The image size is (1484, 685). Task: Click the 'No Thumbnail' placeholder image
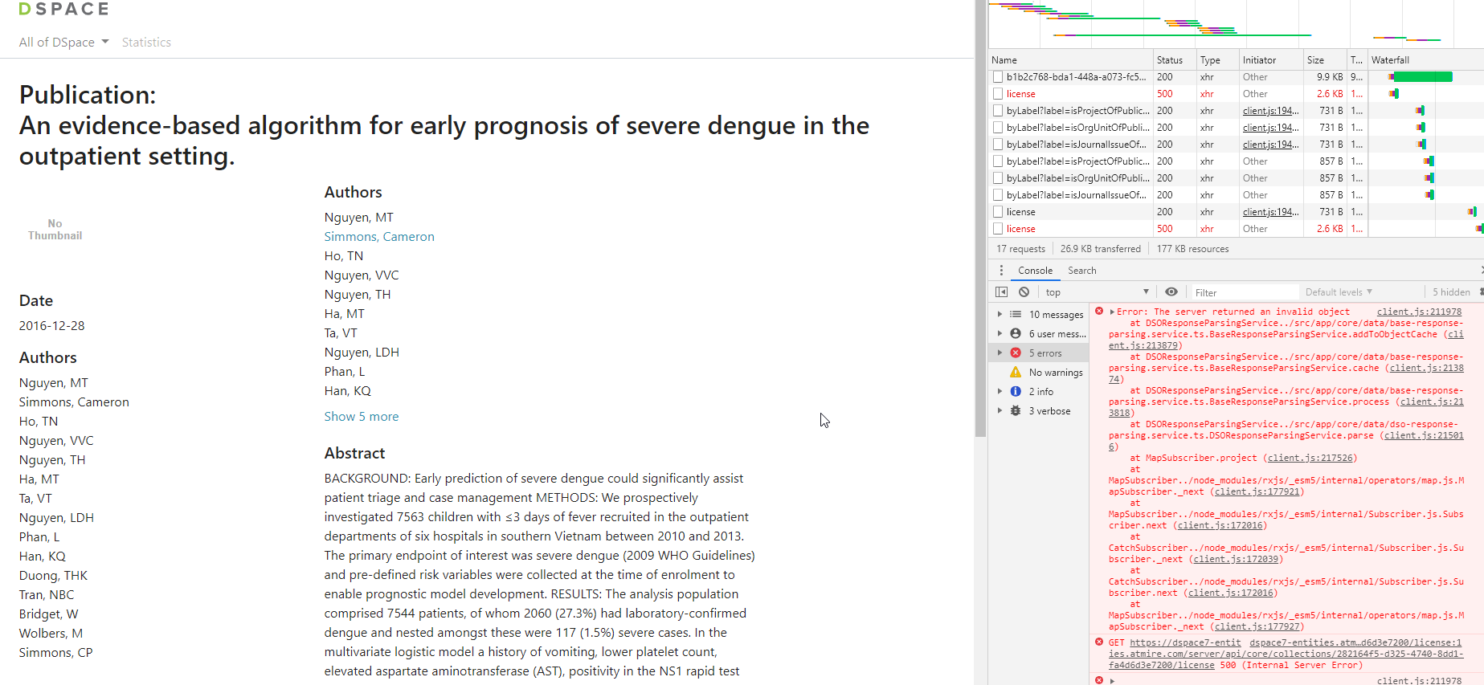pyautogui.click(x=55, y=230)
